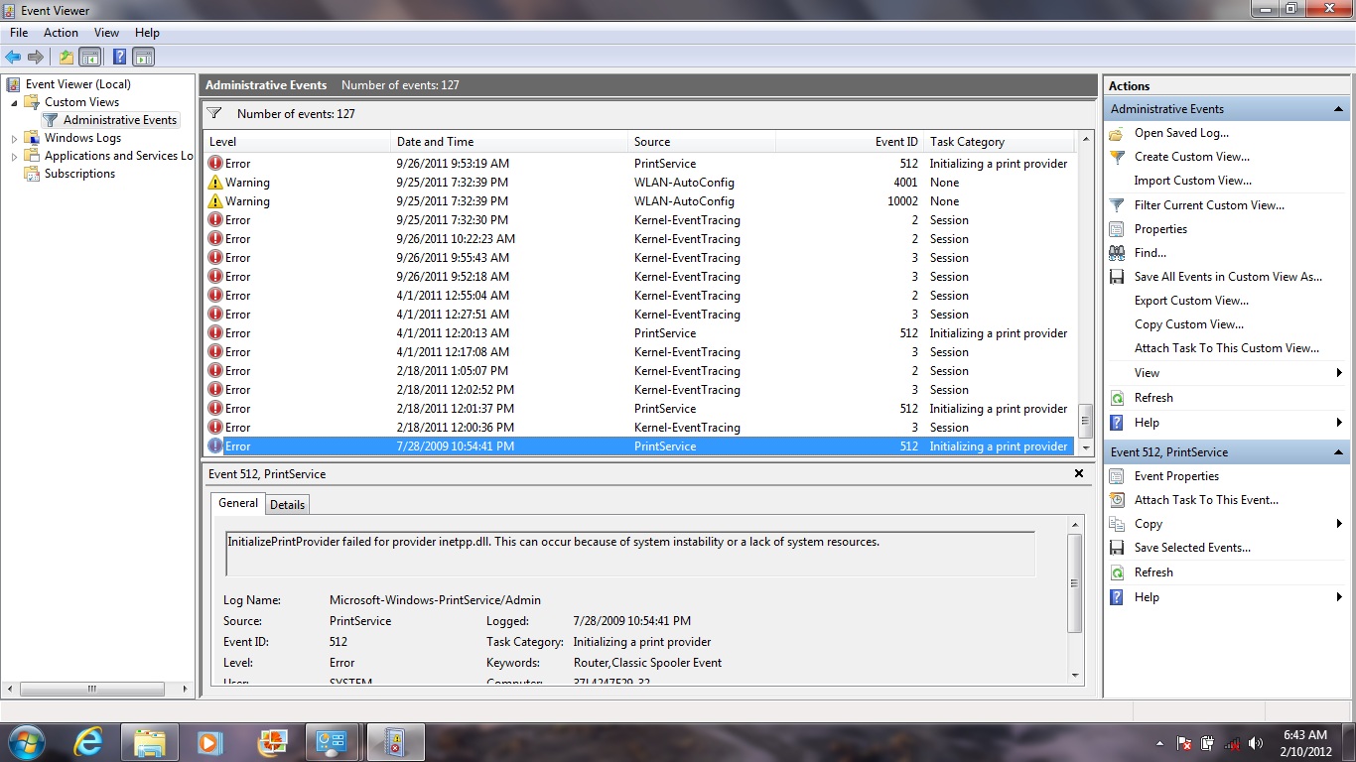The height and width of the screenshot is (762, 1356).
Task: Click the Refresh icon under Event 512 actions
Action: [x=1117, y=572]
